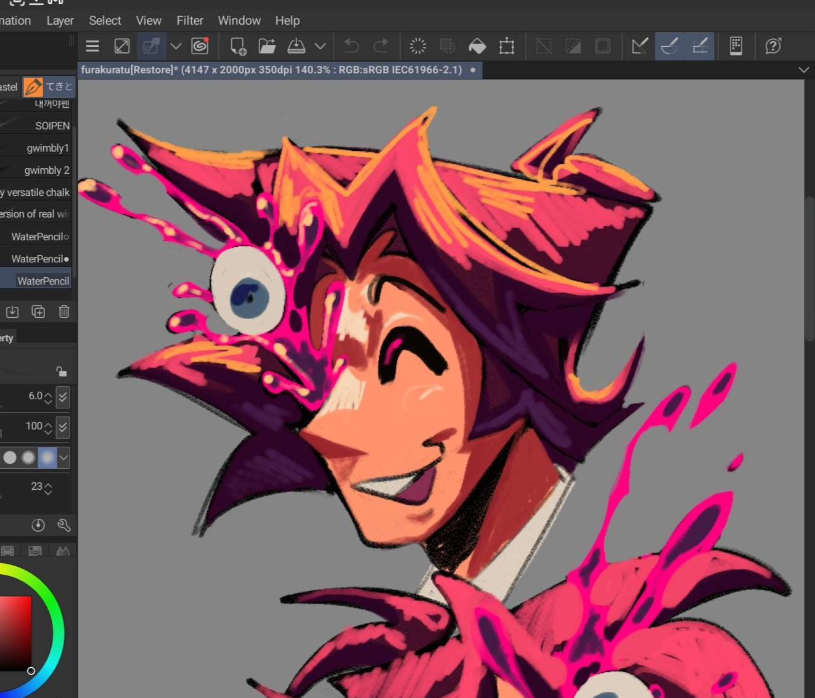Click the Fill bucket icon in toolbar

pyautogui.click(x=477, y=46)
